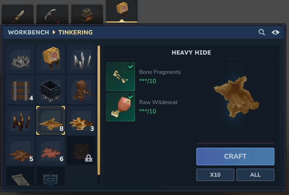Select the bear trap recipe
Image resolution: width=289 pixels, height=195 pixels.
(20, 60)
